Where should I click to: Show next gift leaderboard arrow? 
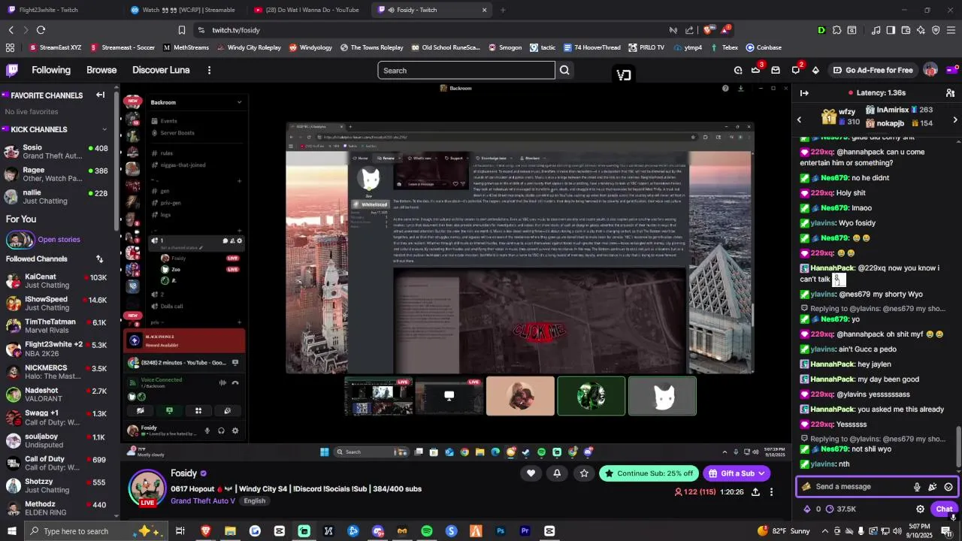[955, 119]
